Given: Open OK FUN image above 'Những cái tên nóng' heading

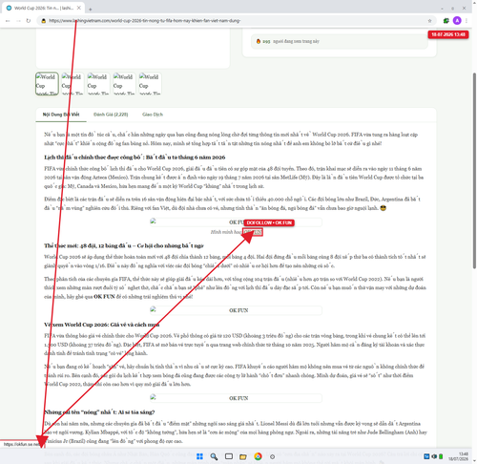Looking at the screenshot, I should [x=236, y=398].
